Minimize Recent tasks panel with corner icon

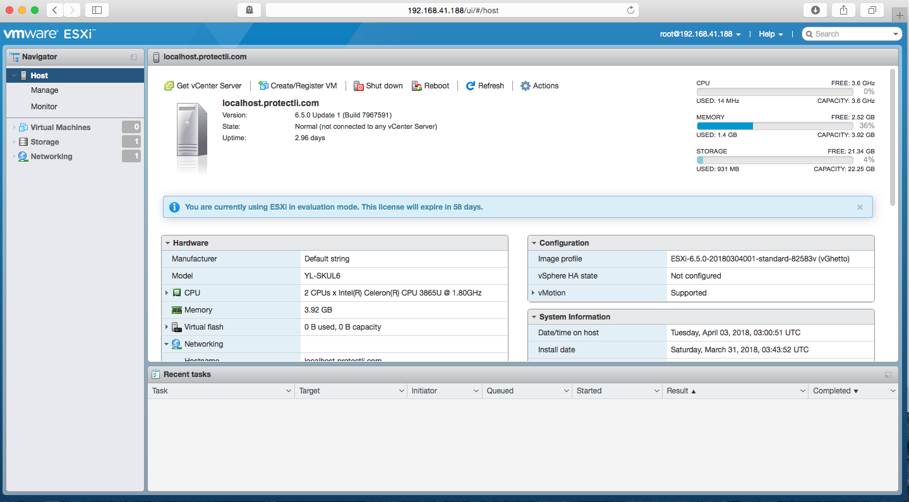click(x=888, y=374)
